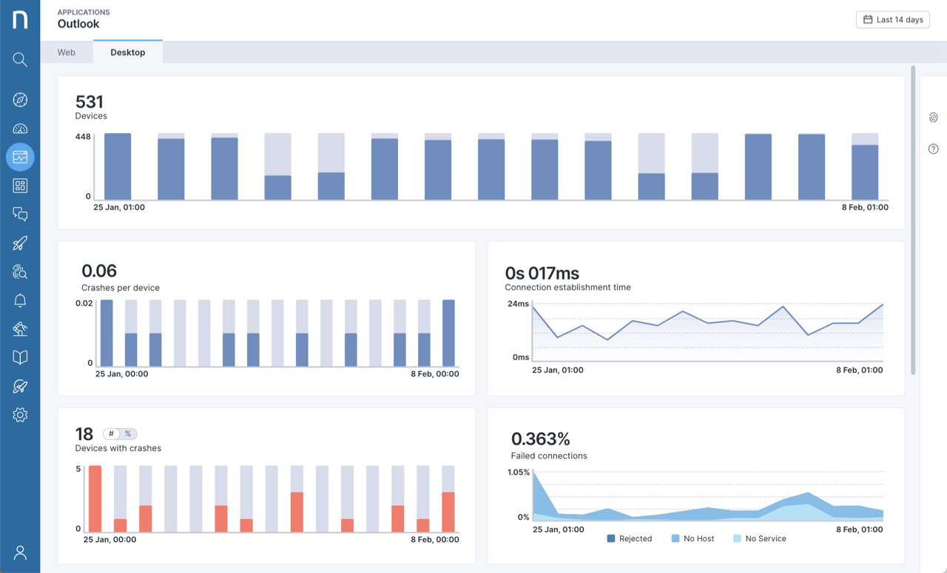This screenshot has height=573, width=947.
Task: Open the administration gear icon
Action: coord(20,415)
